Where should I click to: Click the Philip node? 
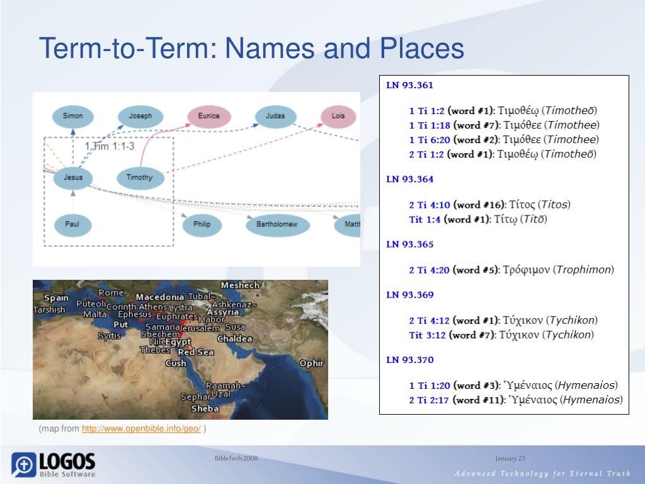(202, 224)
